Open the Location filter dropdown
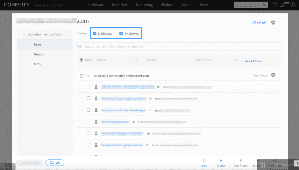 point(166,60)
